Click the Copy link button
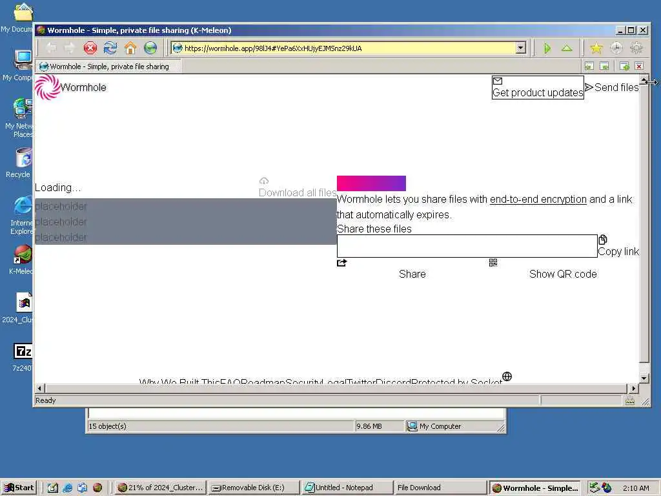661x496 pixels. tap(618, 246)
